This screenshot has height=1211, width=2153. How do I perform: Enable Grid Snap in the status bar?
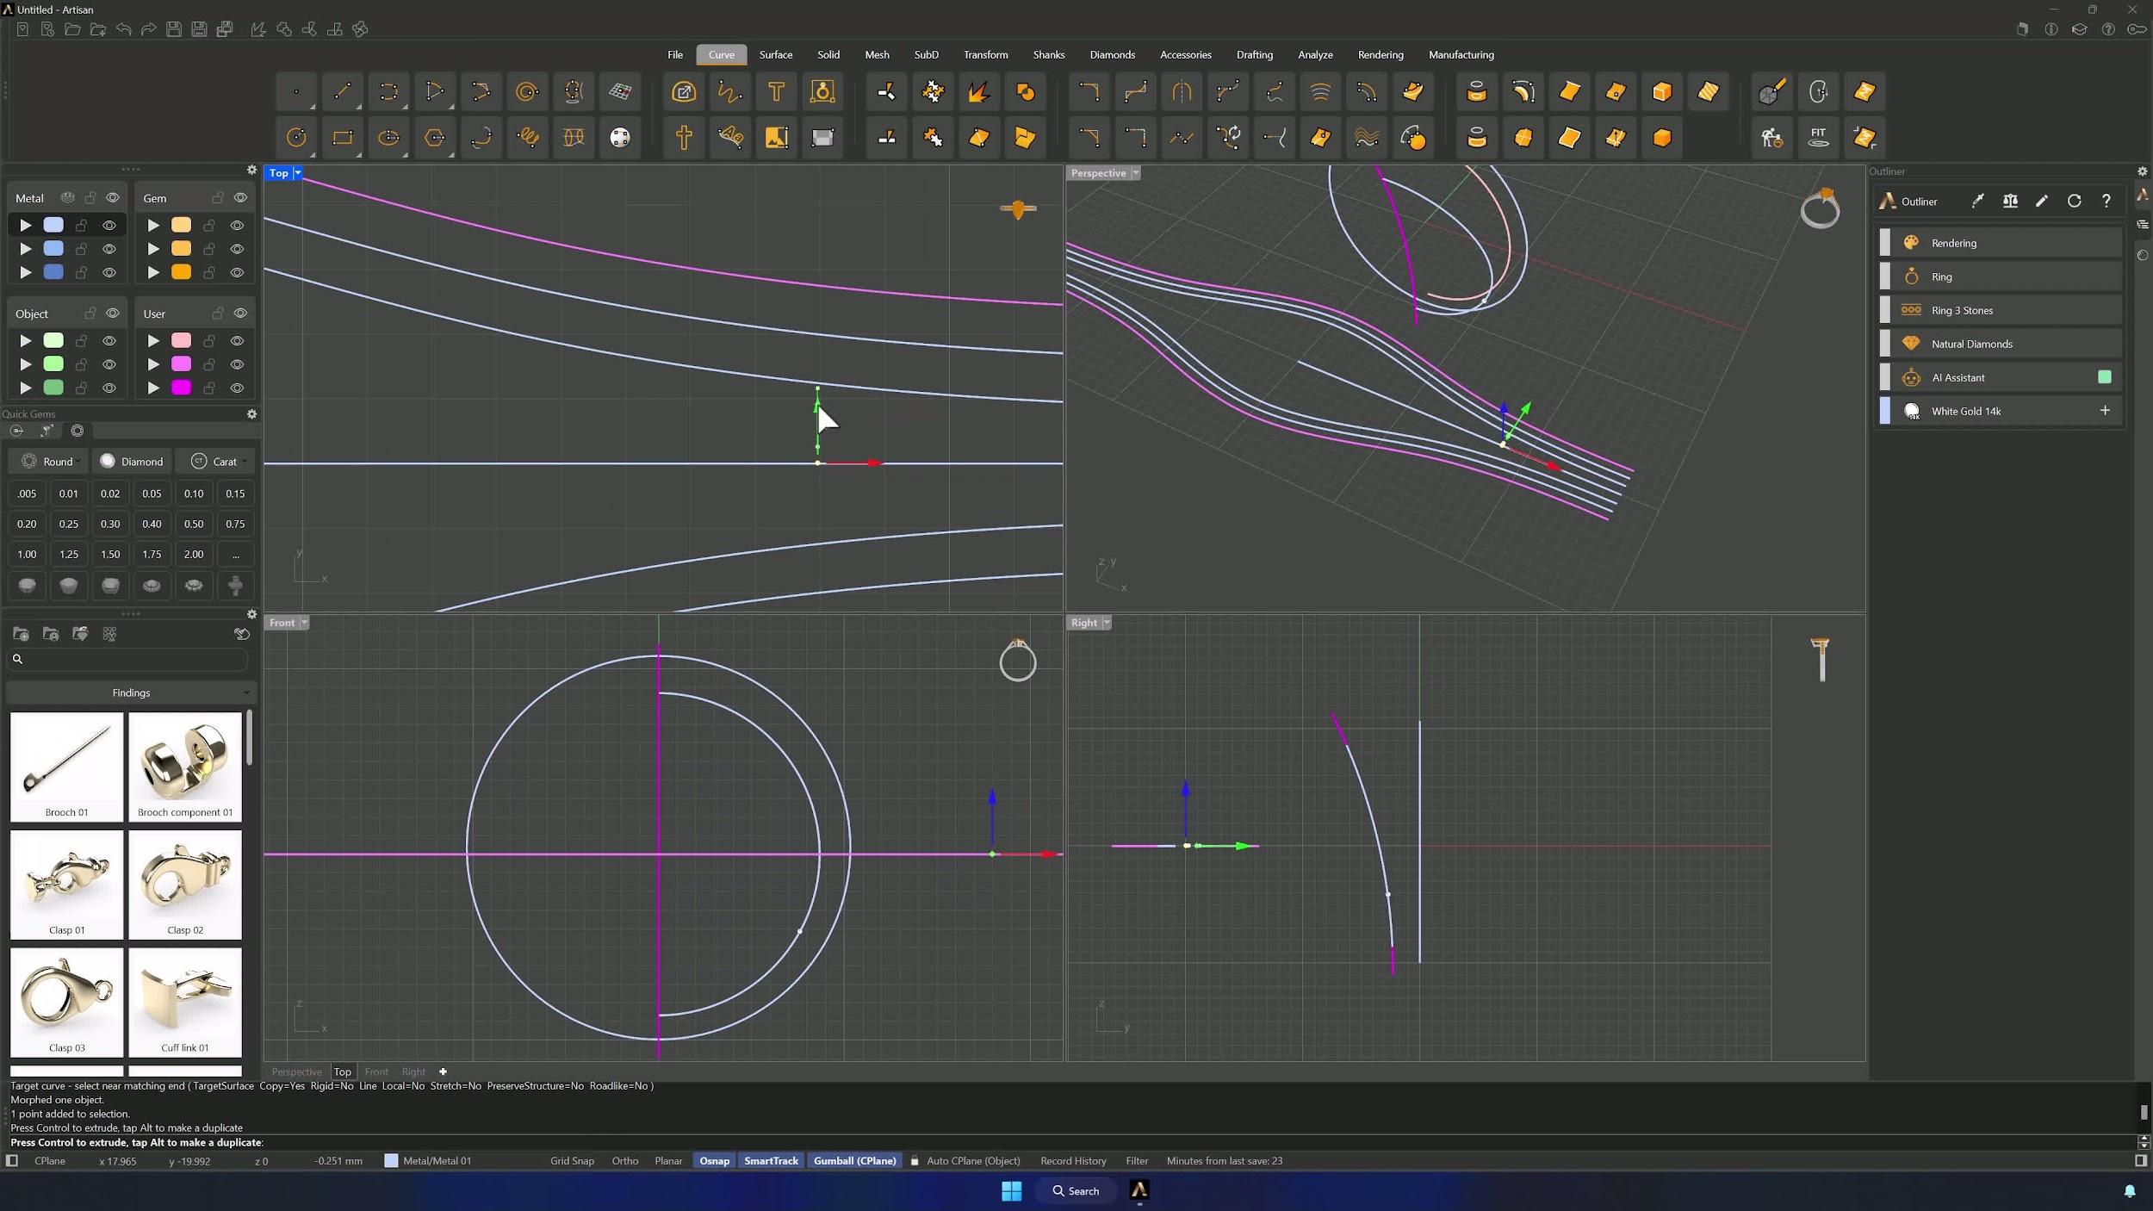(572, 1160)
